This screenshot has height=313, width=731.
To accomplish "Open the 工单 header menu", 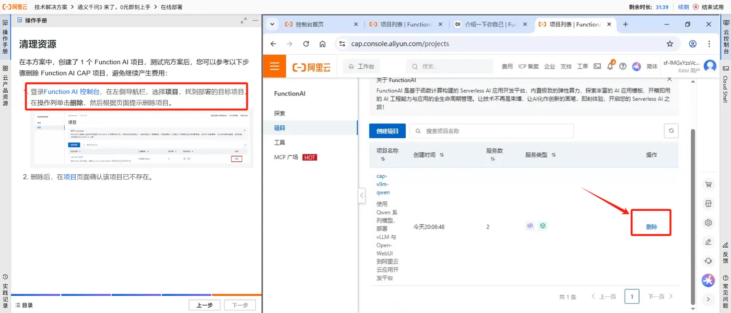I will click(583, 67).
